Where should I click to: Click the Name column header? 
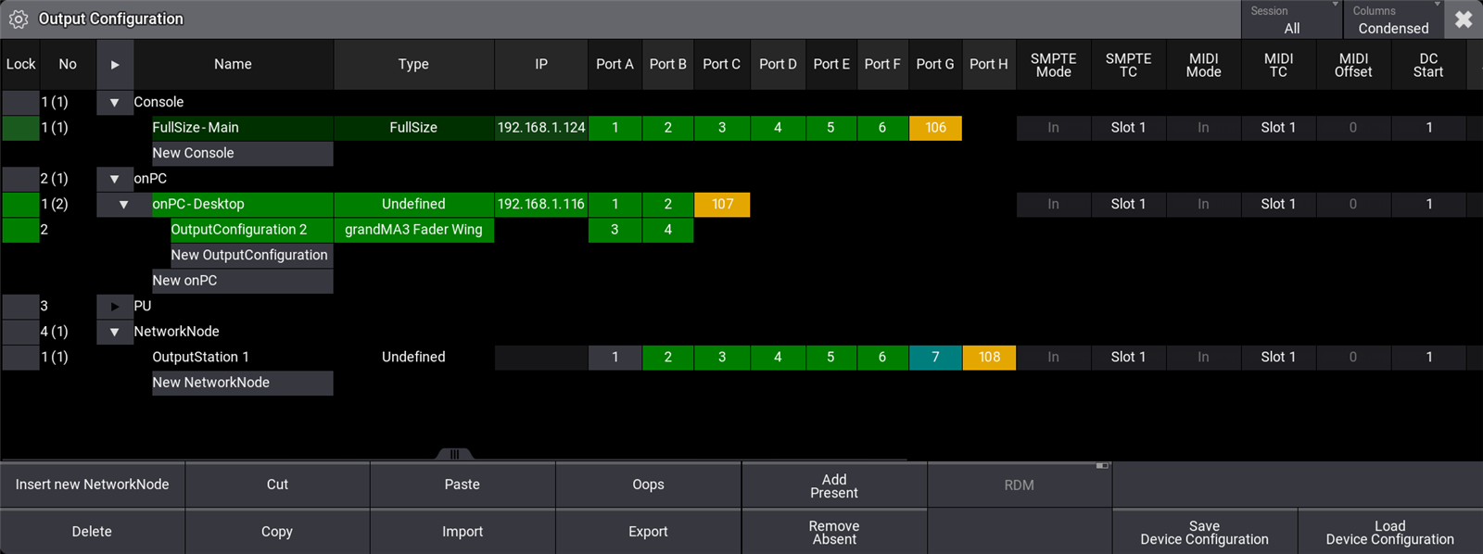point(233,65)
